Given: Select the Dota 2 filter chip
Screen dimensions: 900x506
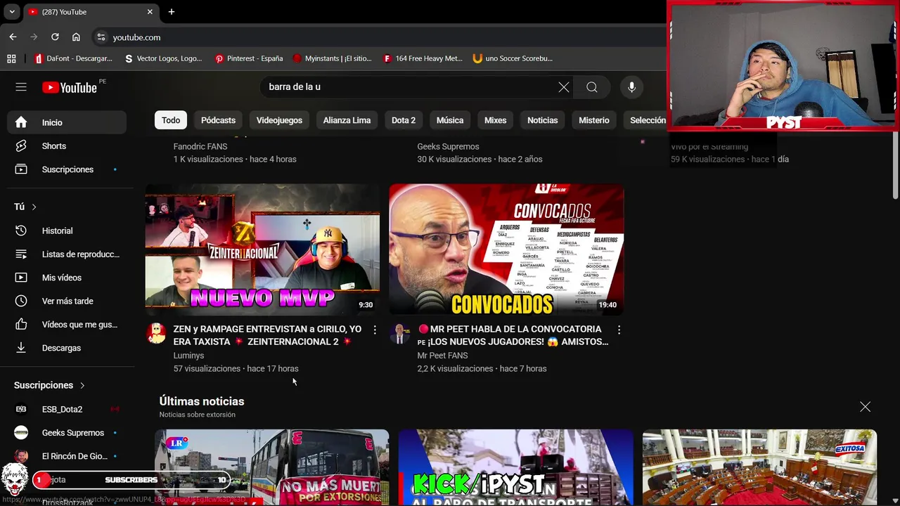Looking at the screenshot, I should pyautogui.click(x=404, y=120).
